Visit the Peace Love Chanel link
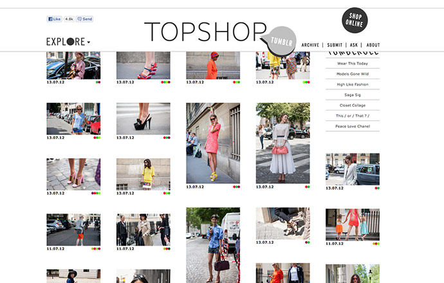444x283 pixels. tap(353, 126)
